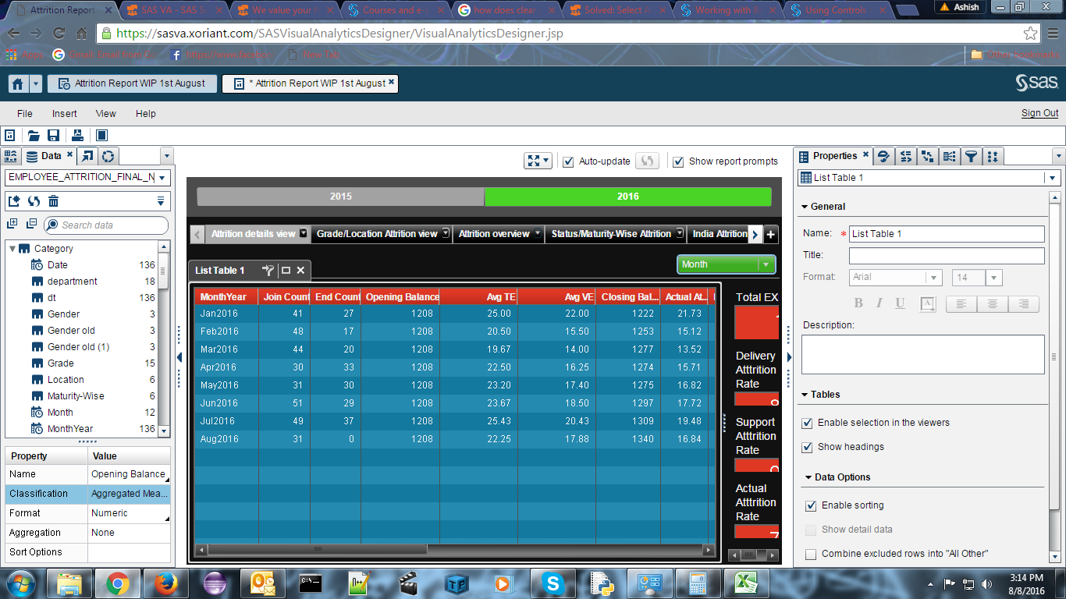
Task: Select the 2015 year button bar
Action: coord(341,197)
